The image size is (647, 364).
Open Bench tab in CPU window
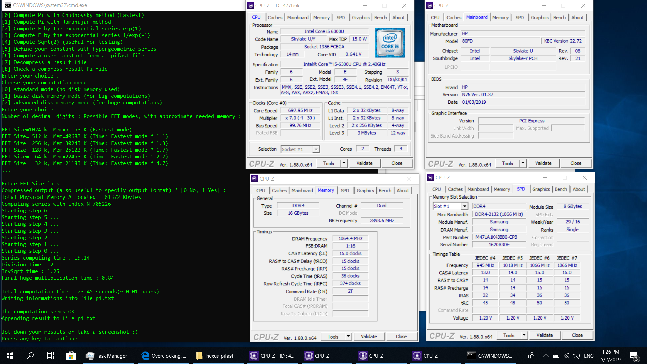tap(380, 18)
